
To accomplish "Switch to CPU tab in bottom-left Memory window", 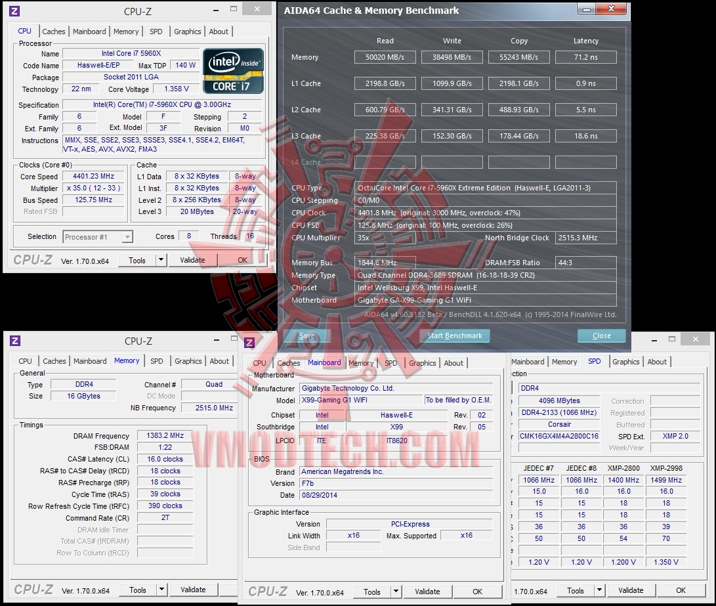I will point(25,361).
